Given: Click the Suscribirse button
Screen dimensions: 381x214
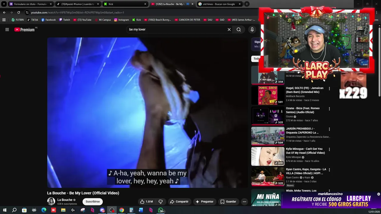Looking at the screenshot, I should (93, 202).
